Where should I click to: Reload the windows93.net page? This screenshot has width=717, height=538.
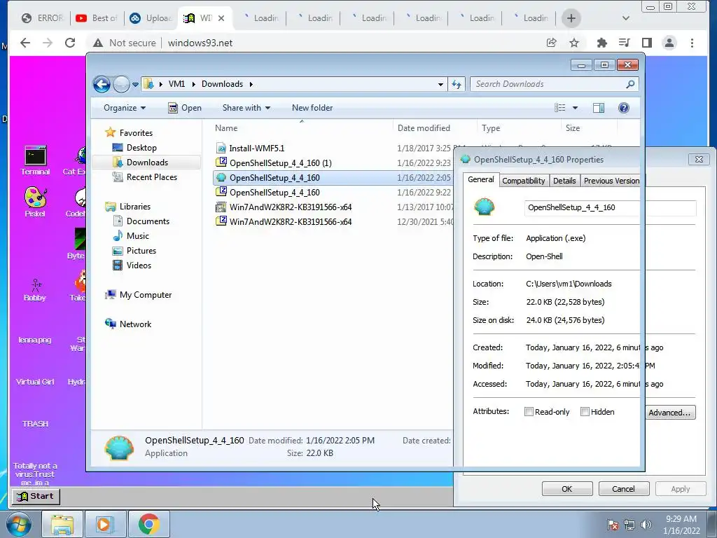click(x=70, y=43)
